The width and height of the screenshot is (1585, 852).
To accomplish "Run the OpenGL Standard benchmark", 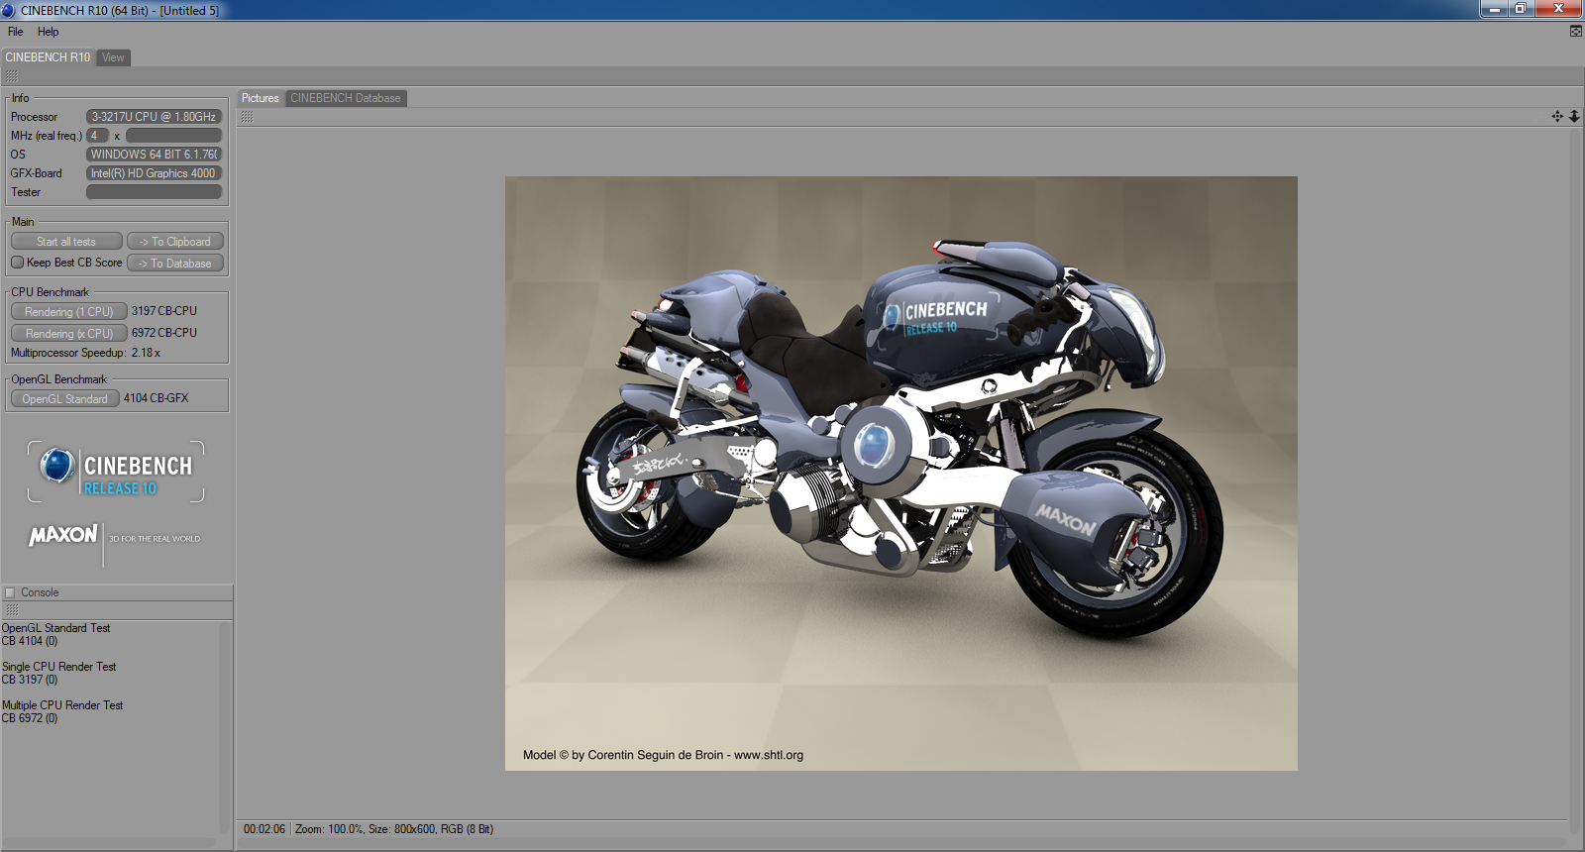I will 64,399.
